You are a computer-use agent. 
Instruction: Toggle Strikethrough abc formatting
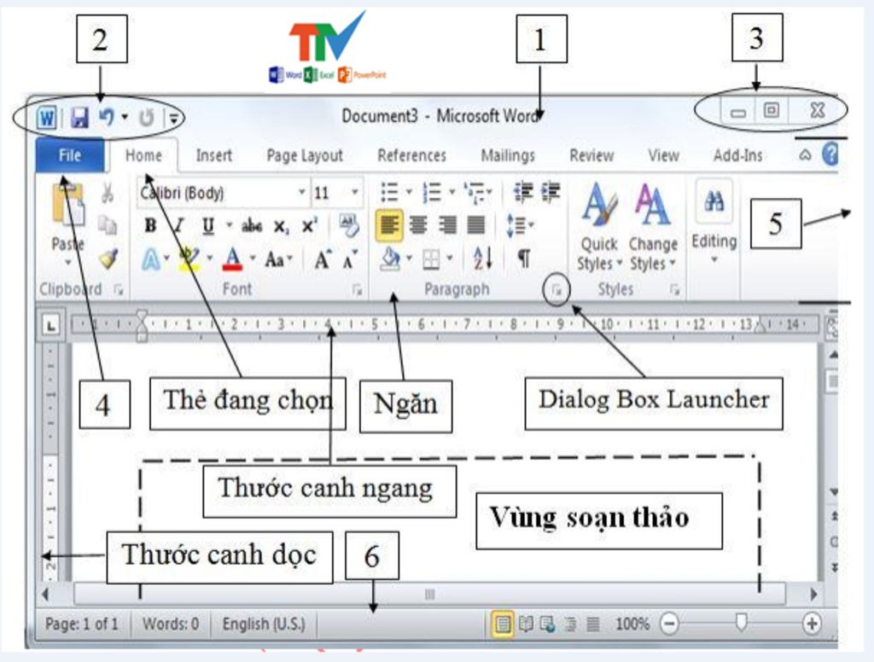point(252,226)
